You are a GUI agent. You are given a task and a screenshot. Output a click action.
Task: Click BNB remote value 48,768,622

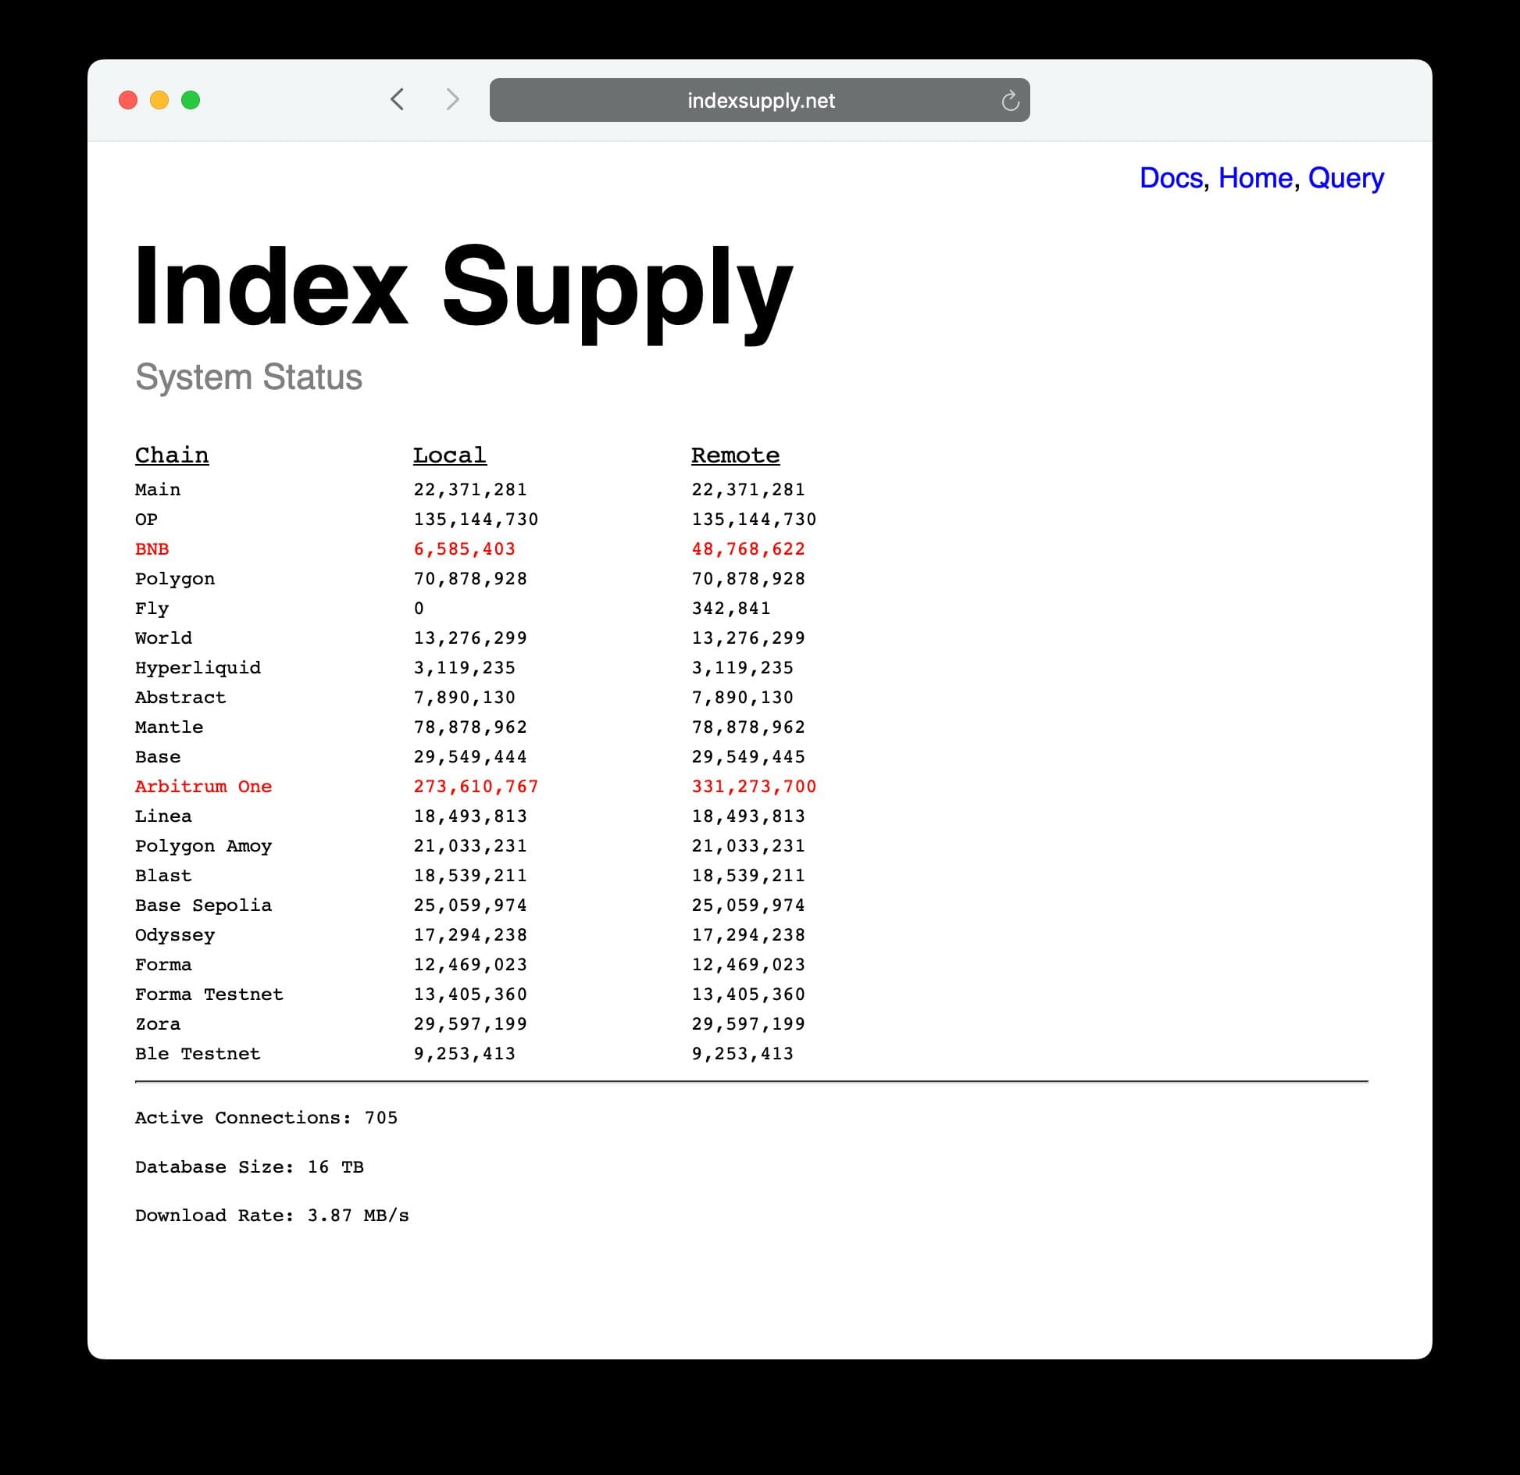[748, 549]
